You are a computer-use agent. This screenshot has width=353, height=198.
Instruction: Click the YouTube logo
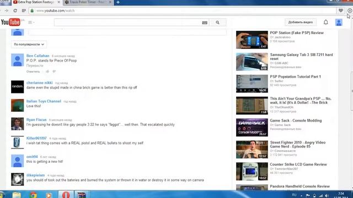10,22
